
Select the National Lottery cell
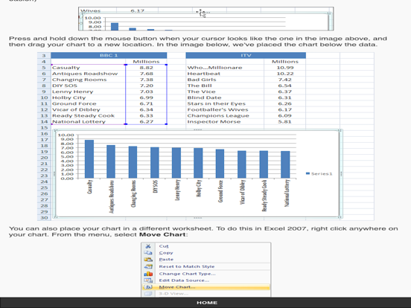[88, 122]
